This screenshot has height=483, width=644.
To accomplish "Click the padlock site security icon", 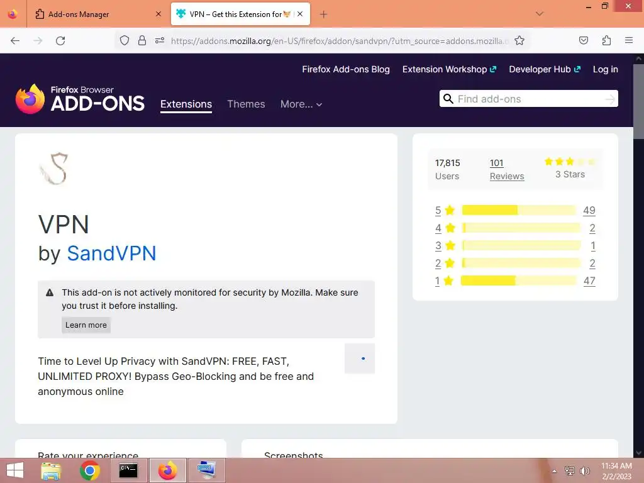I will (142, 41).
